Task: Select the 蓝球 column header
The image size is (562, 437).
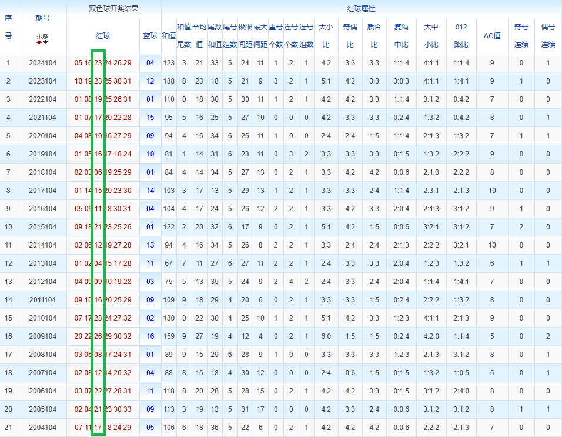Action: click(150, 36)
